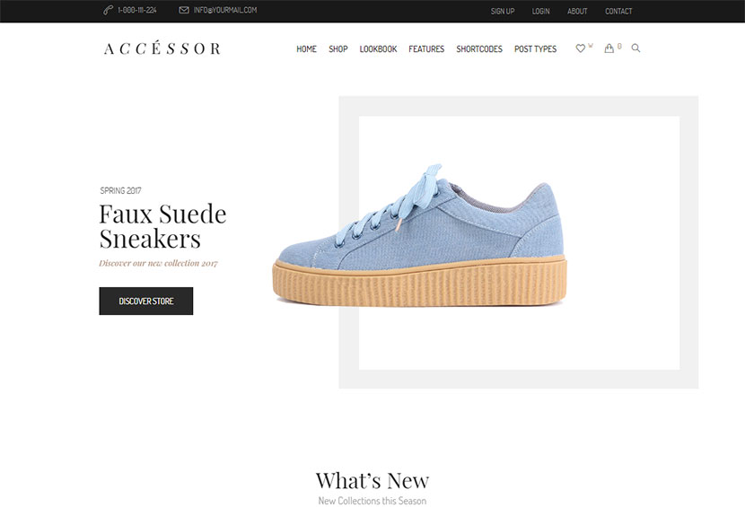Viewport: 745px width, 507px height.
Task: Click the blue sneaker product image
Action: tap(419, 235)
